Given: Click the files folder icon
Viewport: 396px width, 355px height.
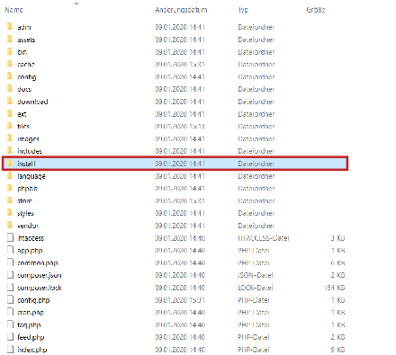Looking at the screenshot, I should [10, 126].
